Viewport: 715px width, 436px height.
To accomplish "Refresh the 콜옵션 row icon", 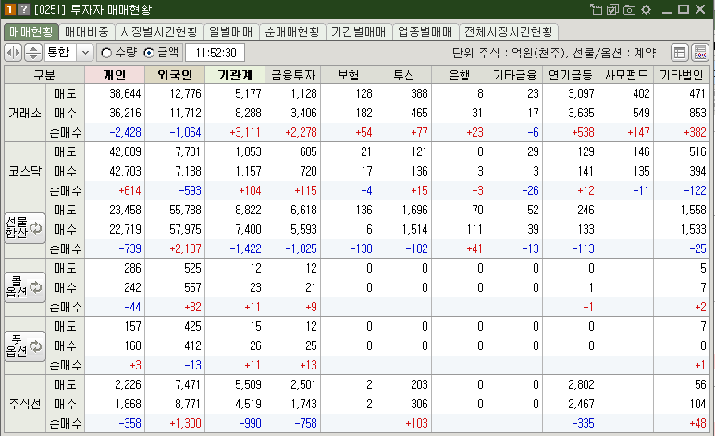I will click(x=35, y=287).
